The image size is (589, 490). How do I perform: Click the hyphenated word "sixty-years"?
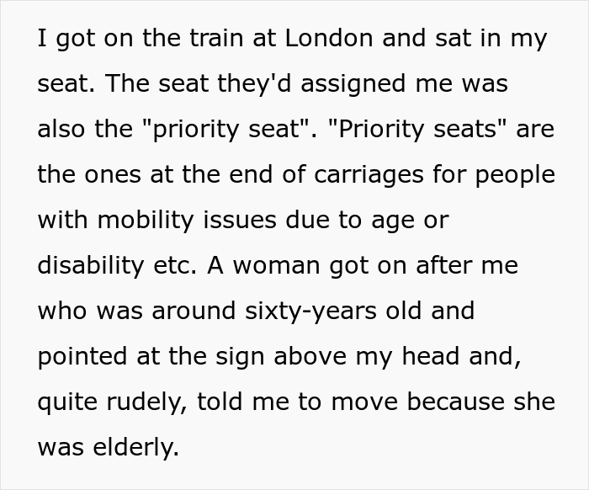pyautogui.click(x=312, y=311)
